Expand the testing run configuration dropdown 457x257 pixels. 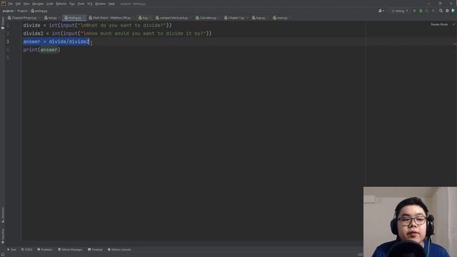399,11
